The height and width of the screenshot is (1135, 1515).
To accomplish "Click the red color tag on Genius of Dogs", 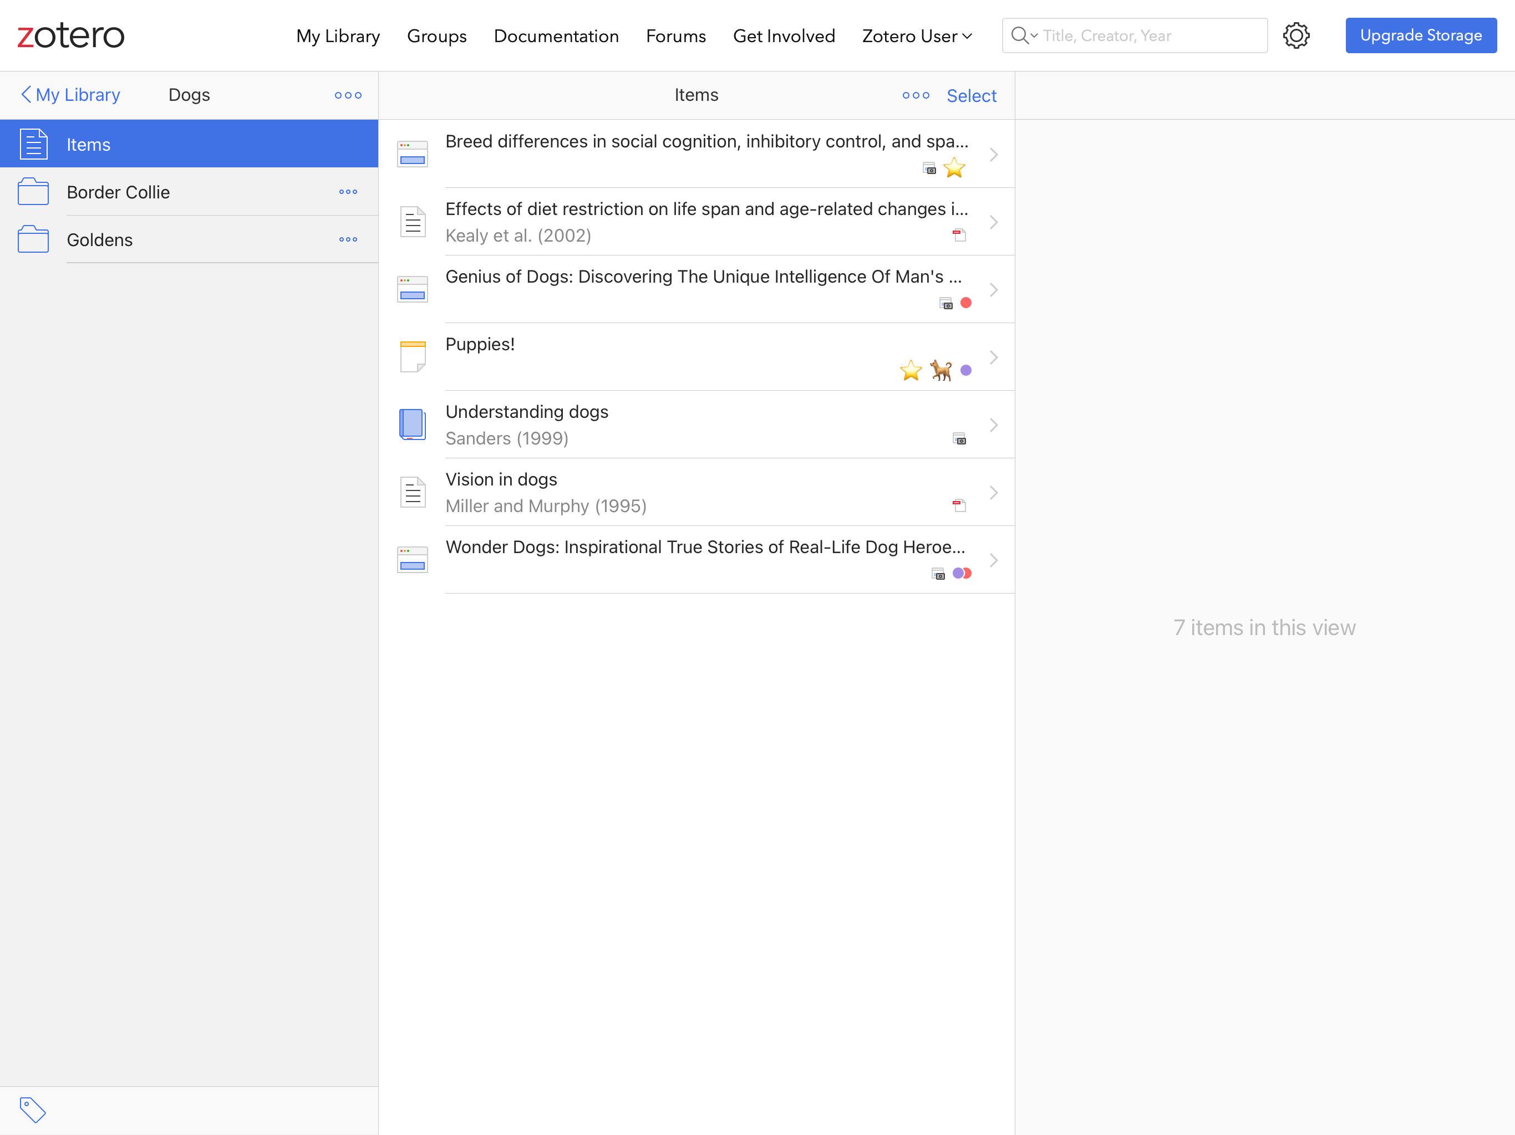I will (x=965, y=303).
